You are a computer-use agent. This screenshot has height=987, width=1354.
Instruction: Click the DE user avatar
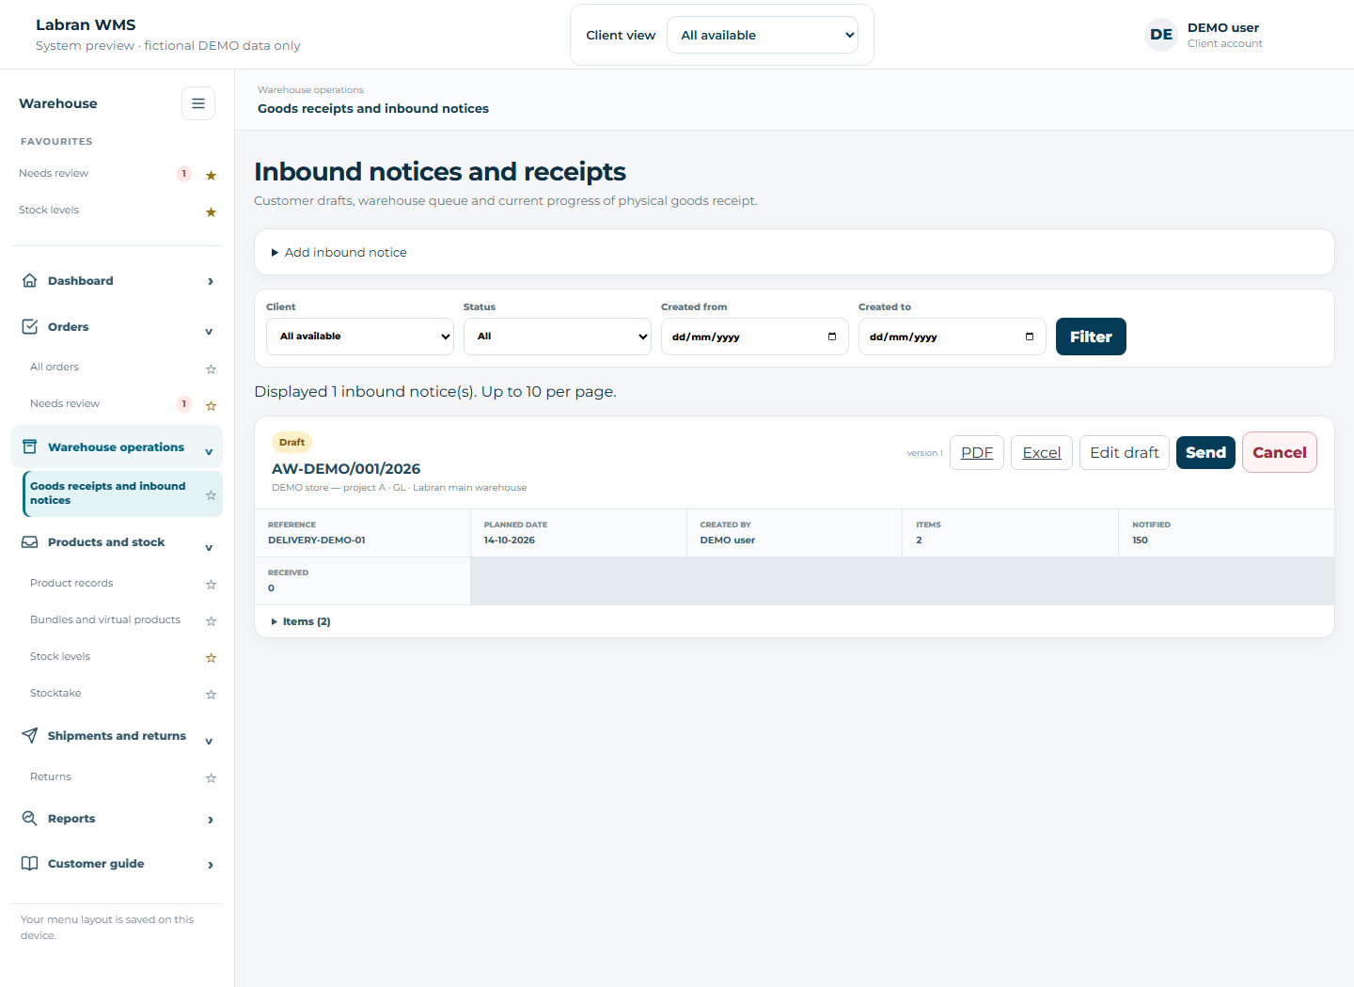[1161, 35]
